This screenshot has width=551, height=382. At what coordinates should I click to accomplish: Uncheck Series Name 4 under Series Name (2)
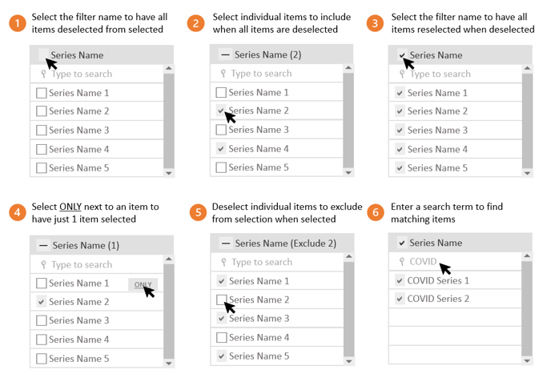221,149
